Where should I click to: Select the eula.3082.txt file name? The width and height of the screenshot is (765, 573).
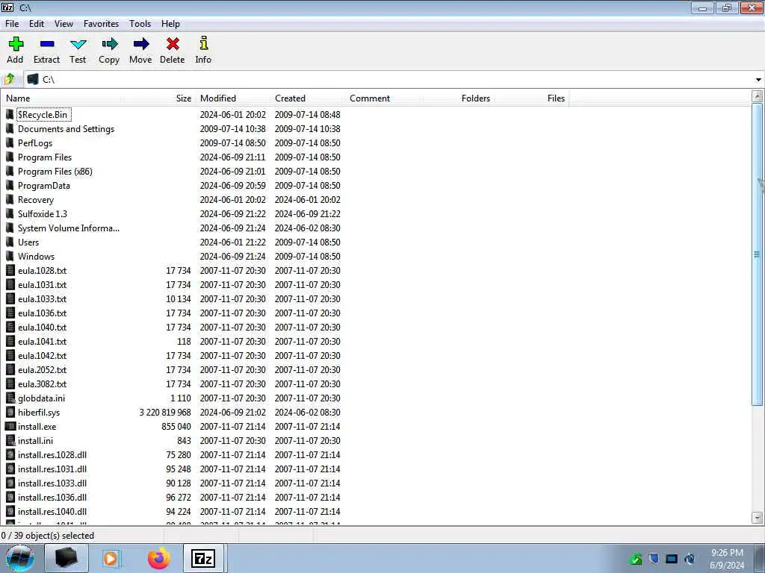point(42,384)
